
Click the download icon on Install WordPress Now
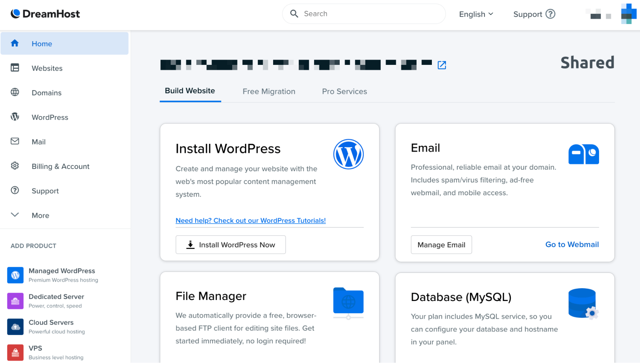(x=190, y=245)
